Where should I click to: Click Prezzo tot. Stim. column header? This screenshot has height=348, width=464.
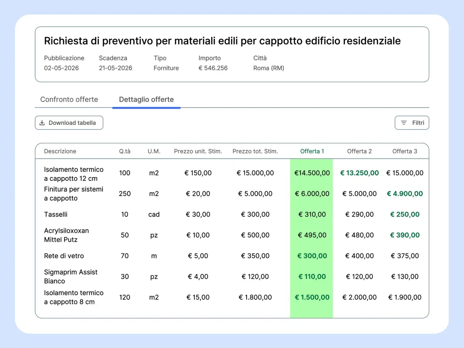(255, 151)
